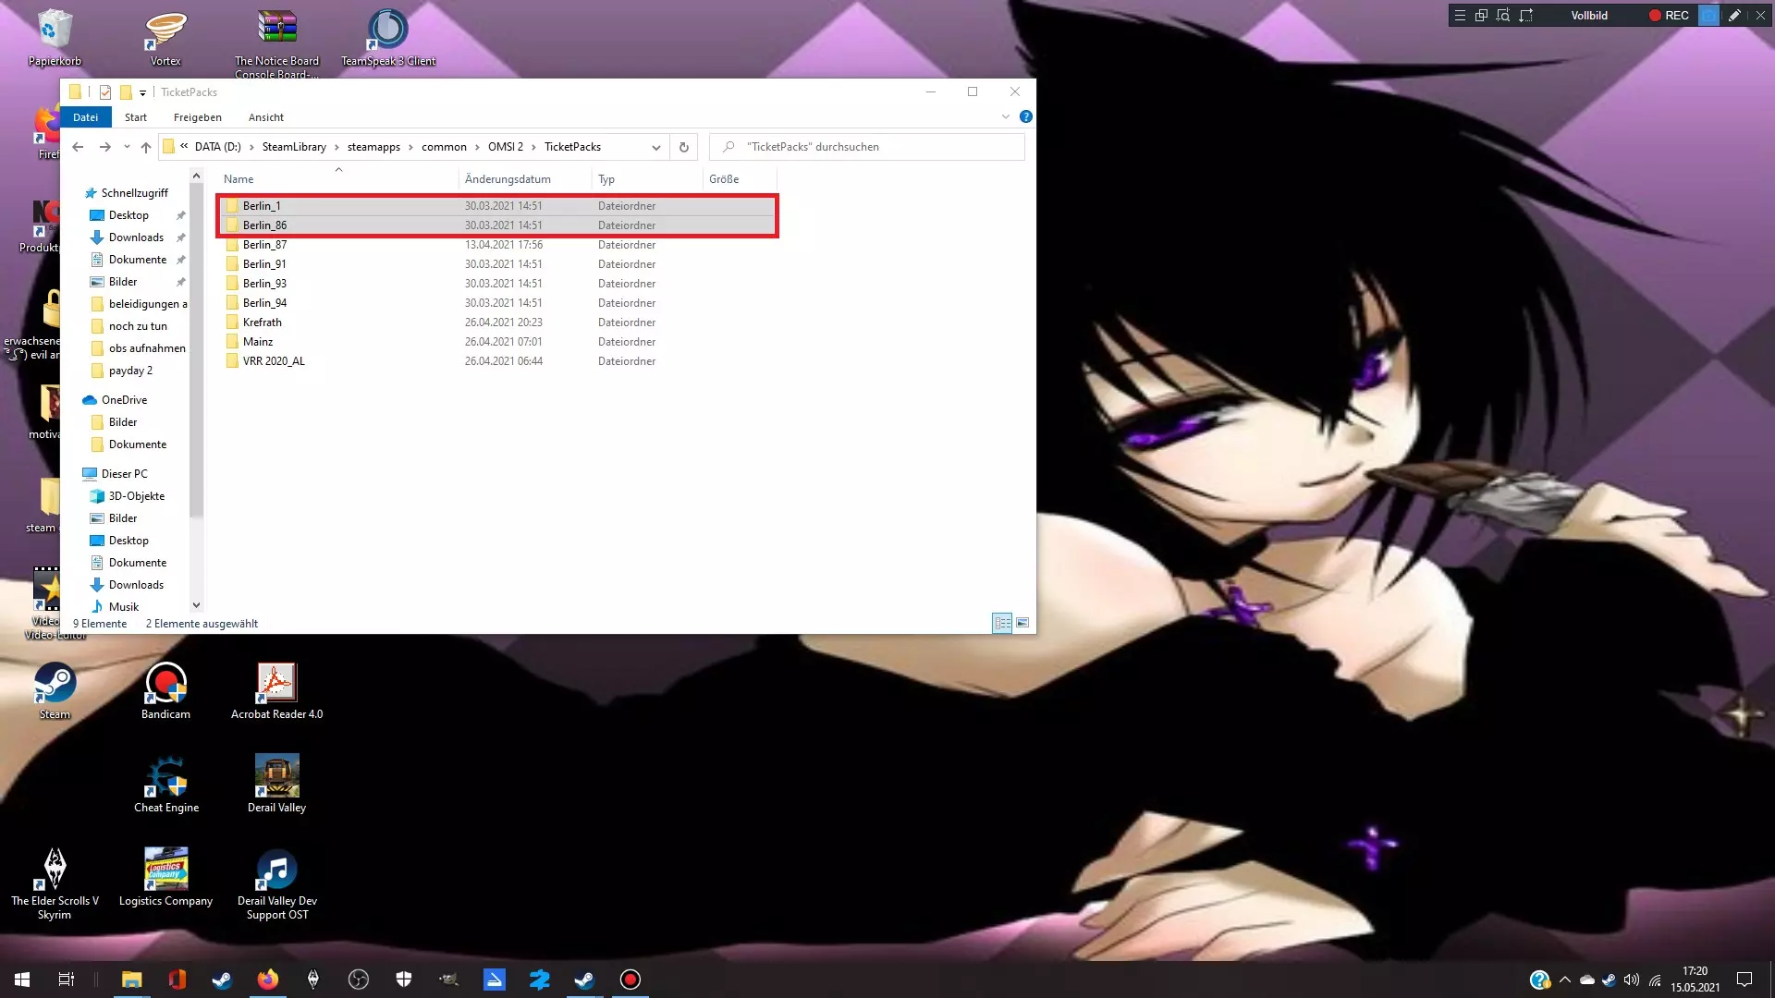1775x998 pixels.
Task: Open the Explorer help icon
Action: (1025, 117)
